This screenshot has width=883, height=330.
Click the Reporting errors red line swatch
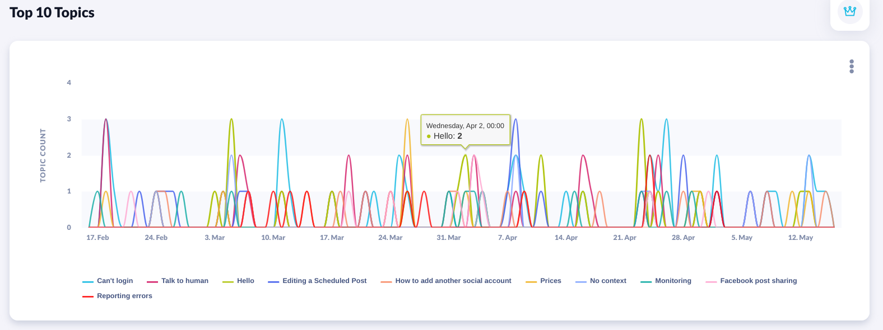88,296
